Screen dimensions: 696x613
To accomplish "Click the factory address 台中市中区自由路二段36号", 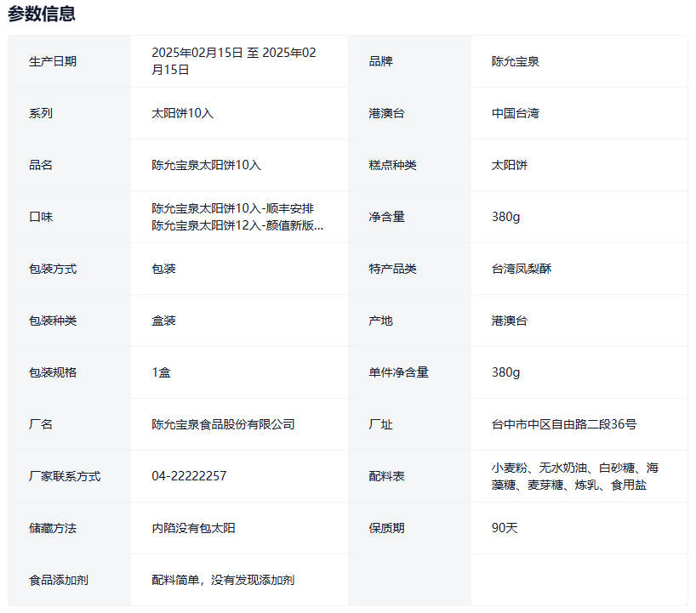I will point(563,424).
